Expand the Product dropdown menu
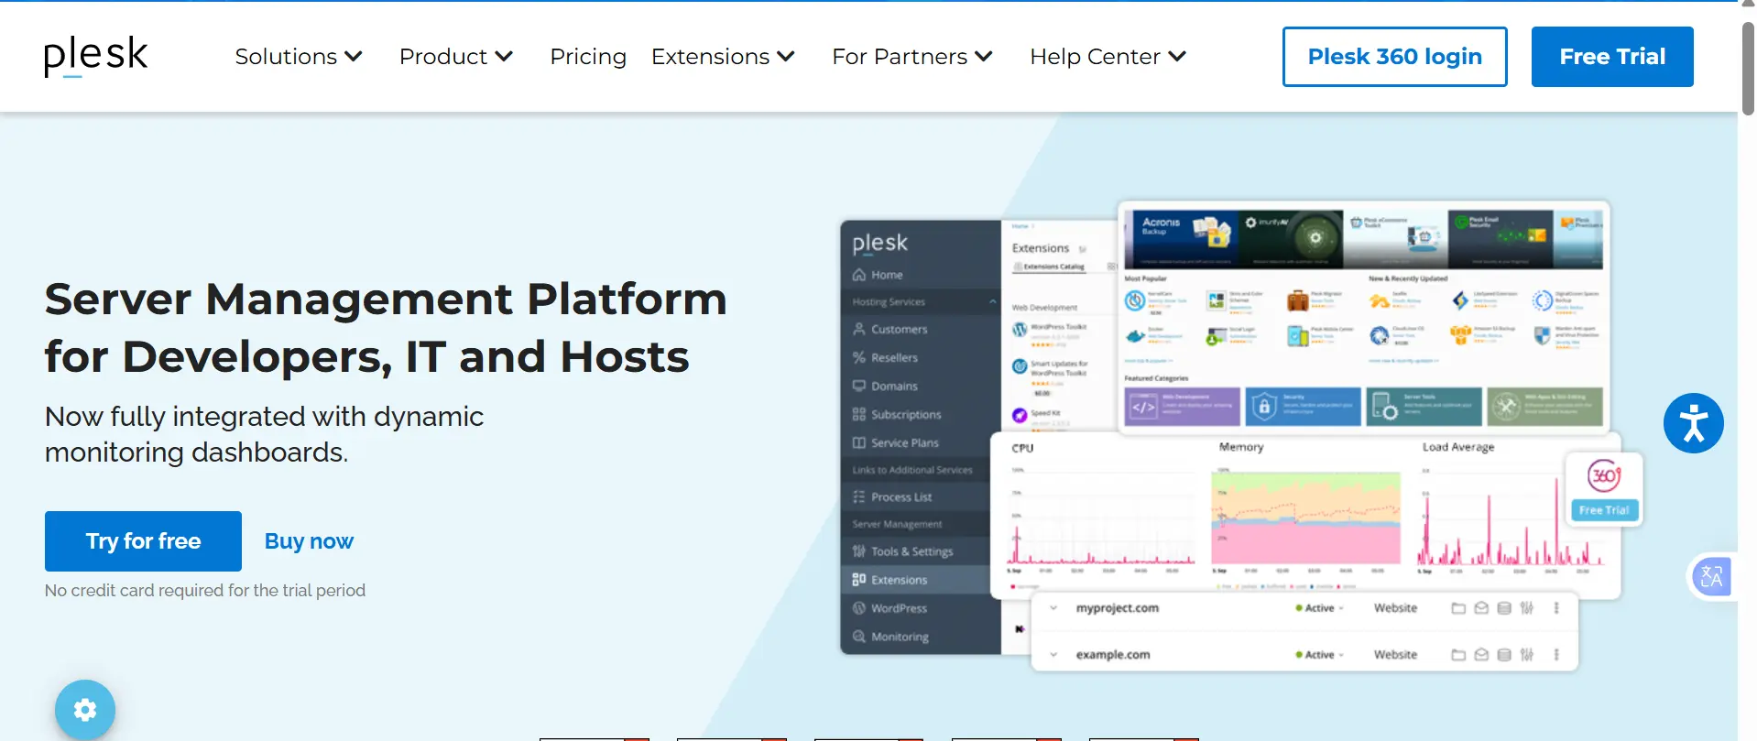The image size is (1757, 741). pyautogui.click(x=456, y=57)
